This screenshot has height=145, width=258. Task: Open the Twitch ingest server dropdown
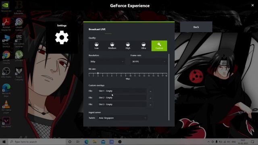pos(123,118)
